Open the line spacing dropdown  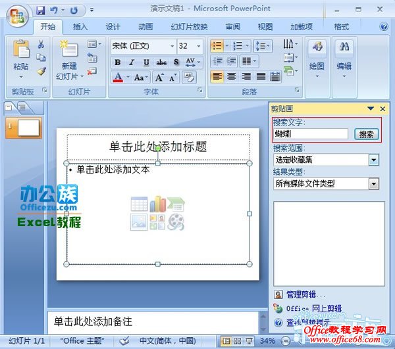pos(263,46)
